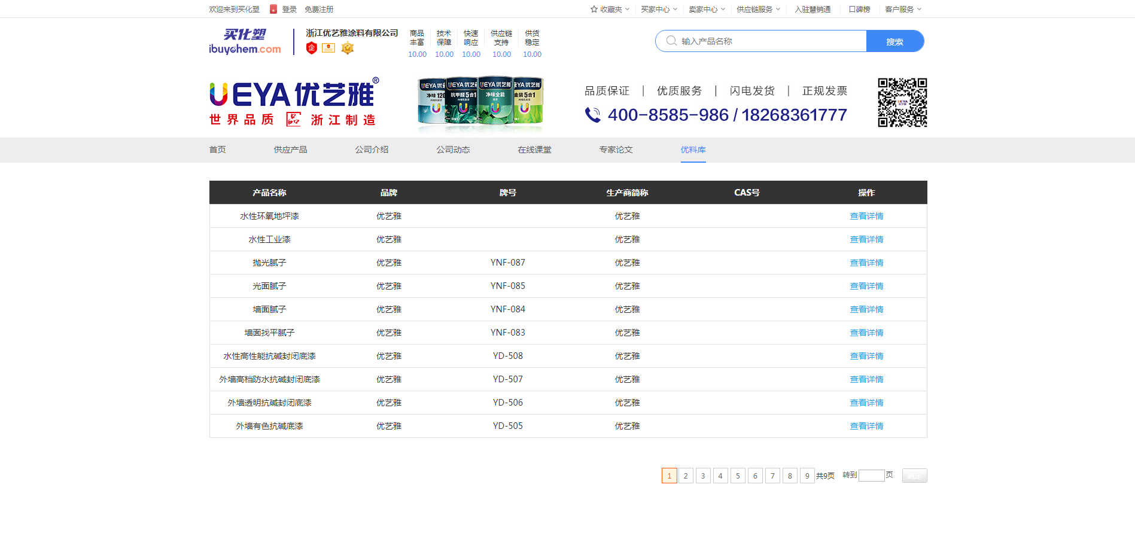Expand the 卖家中心 dropdown
This screenshot has width=1135, height=539.
click(707, 9)
